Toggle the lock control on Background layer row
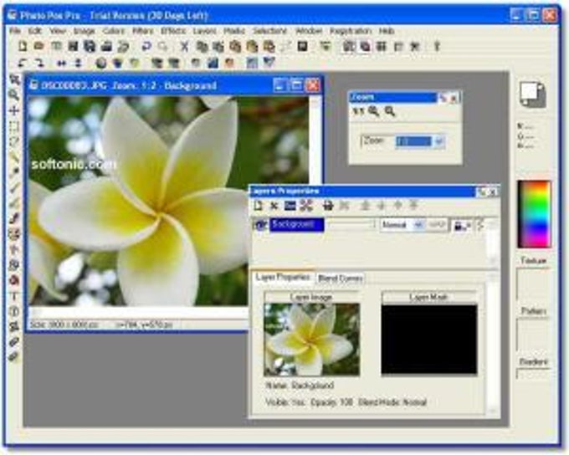This screenshot has height=455, width=569. coord(462,225)
